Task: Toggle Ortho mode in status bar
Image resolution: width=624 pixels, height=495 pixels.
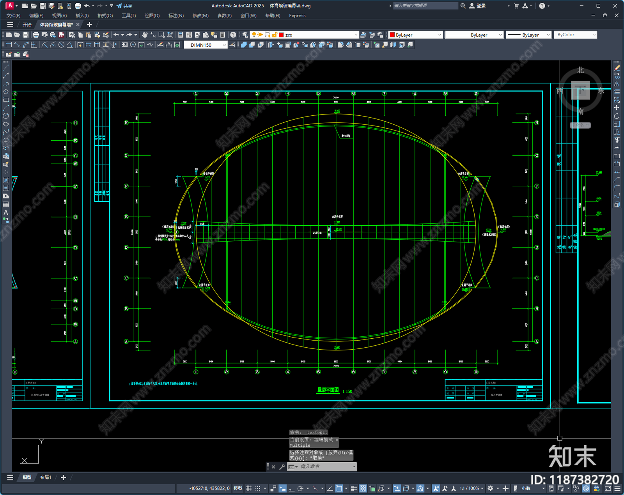Action: click(291, 488)
